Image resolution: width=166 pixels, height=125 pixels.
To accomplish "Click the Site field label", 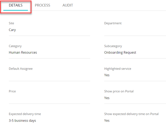I will pyautogui.click(x=11, y=23).
